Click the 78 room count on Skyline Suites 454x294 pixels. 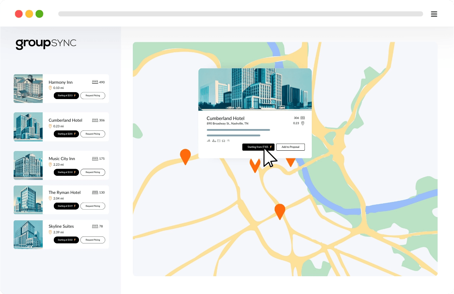coord(101,226)
